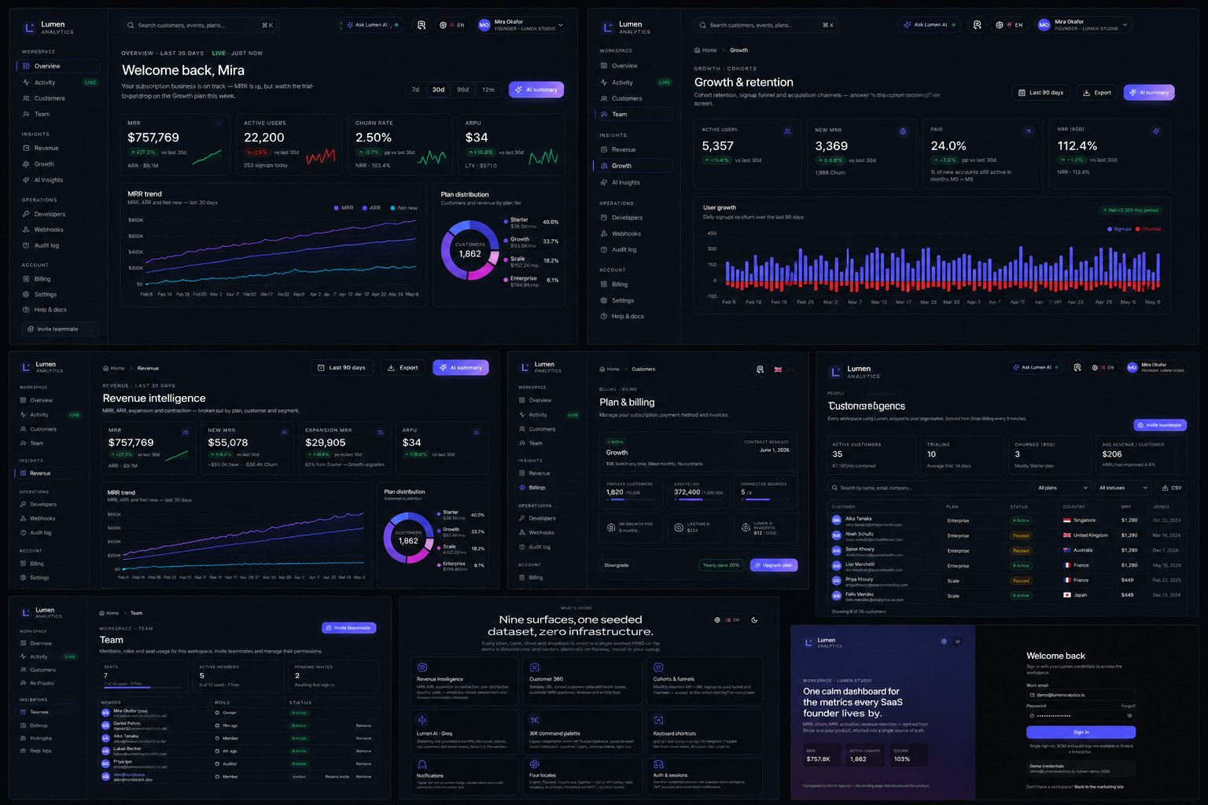Show password with eye icon on sign-in form
Image resolution: width=1208 pixels, height=805 pixels.
(x=1130, y=715)
